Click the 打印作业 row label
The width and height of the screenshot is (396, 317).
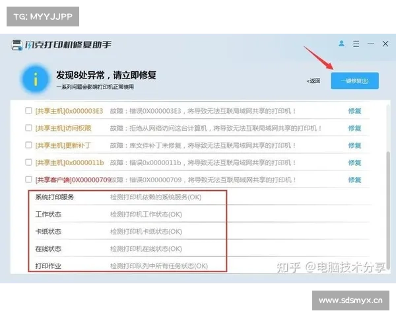pos(48,265)
